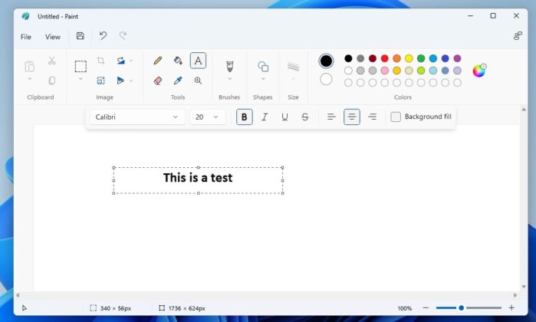Click the Resize and skew icon
Image resolution: width=536 pixels, height=322 pixels.
tap(101, 80)
